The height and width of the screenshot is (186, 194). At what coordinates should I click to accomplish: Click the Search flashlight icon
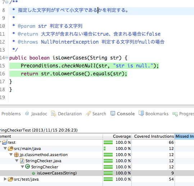click(88, 114)
